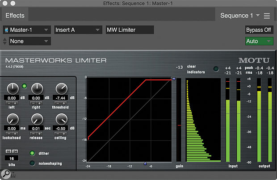Click the version text 4.4.2 (79008)
Image resolution: width=277 pixels, height=180 pixels.
(14, 67)
